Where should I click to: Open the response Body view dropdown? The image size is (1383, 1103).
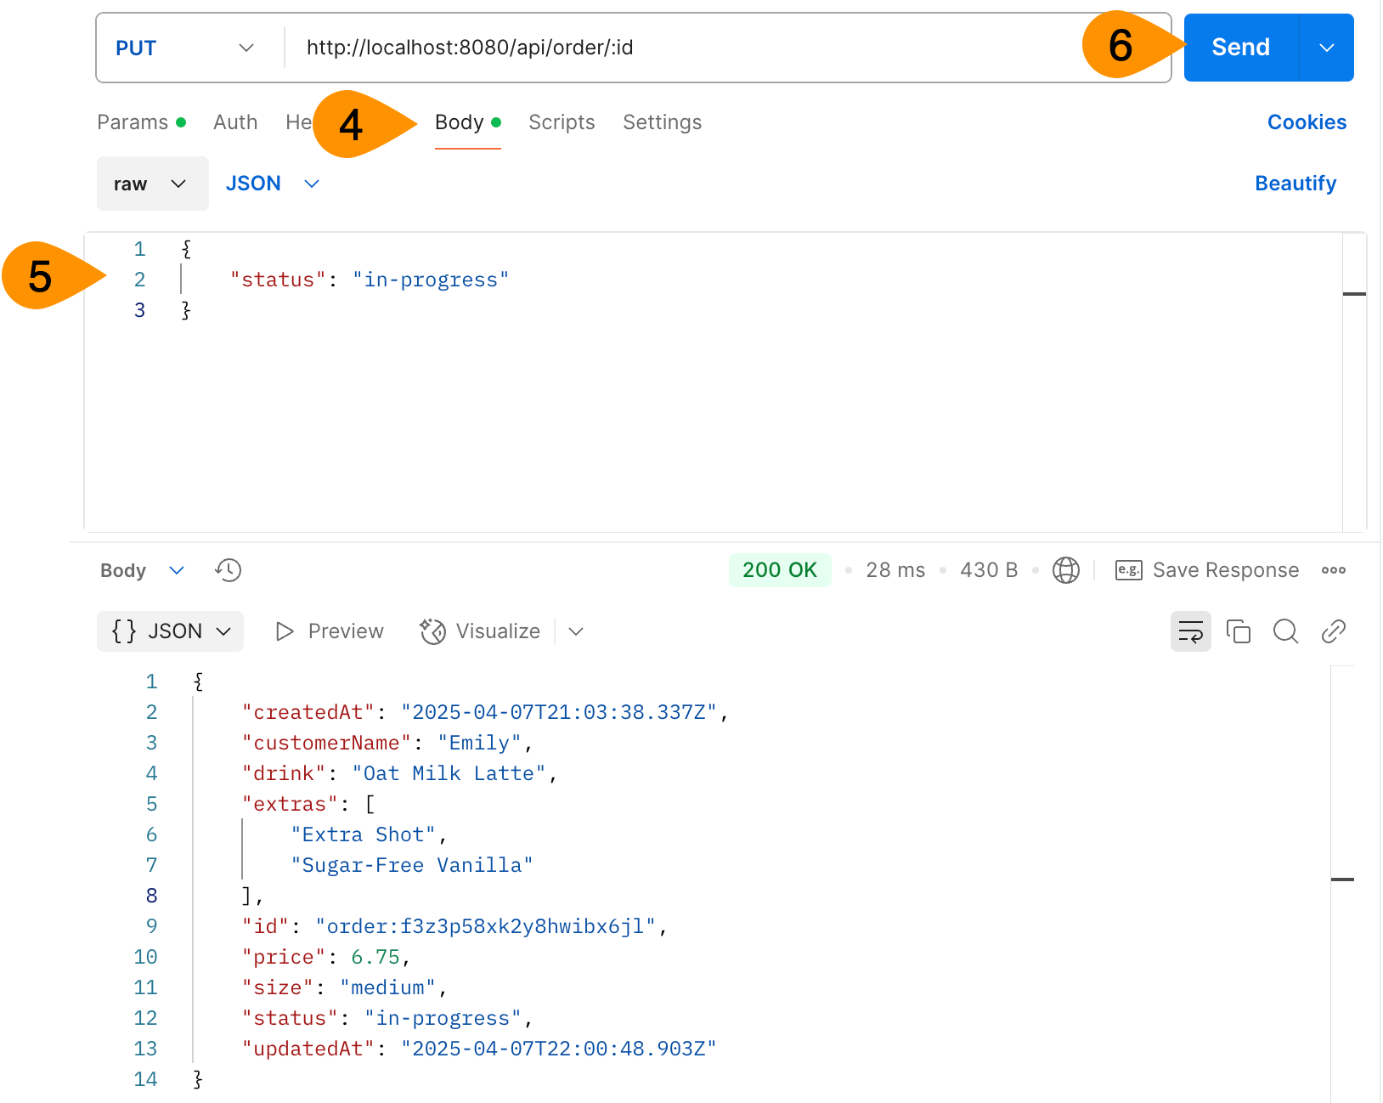[x=143, y=570]
